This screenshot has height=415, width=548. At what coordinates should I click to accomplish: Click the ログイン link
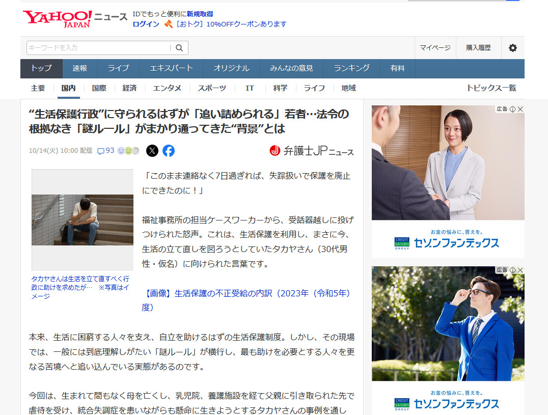click(x=146, y=24)
